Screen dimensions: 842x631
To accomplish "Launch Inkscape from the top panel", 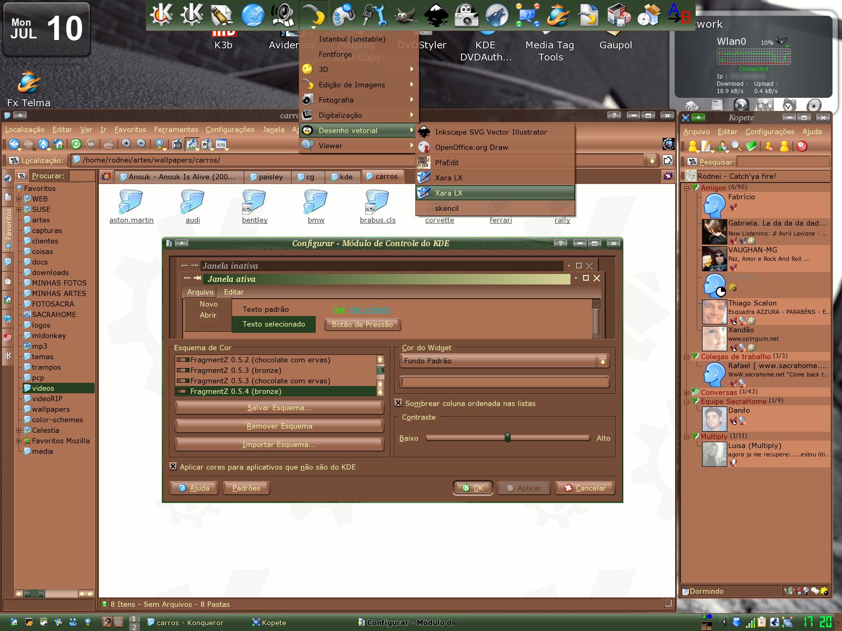I will 436,15.
